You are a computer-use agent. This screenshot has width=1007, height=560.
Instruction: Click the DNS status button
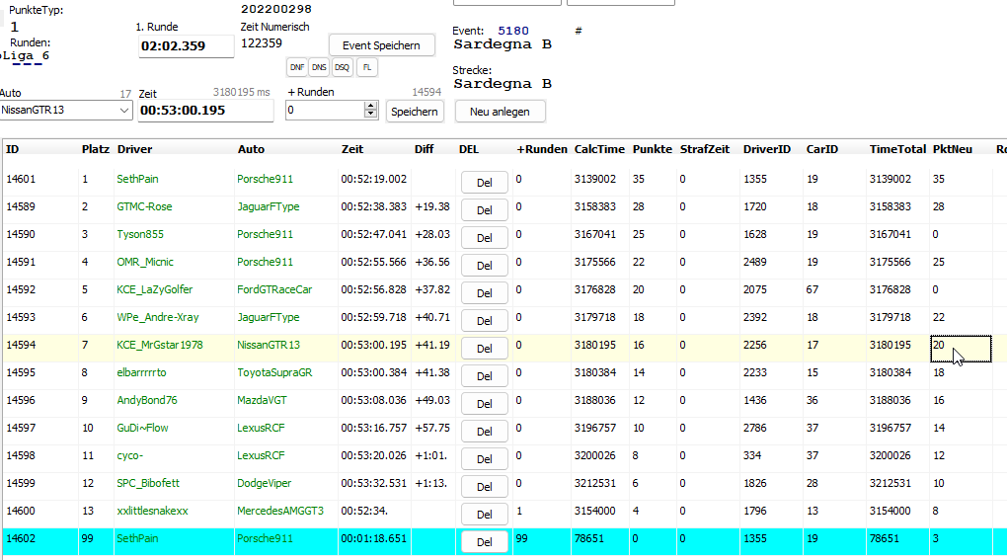coord(319,67)
